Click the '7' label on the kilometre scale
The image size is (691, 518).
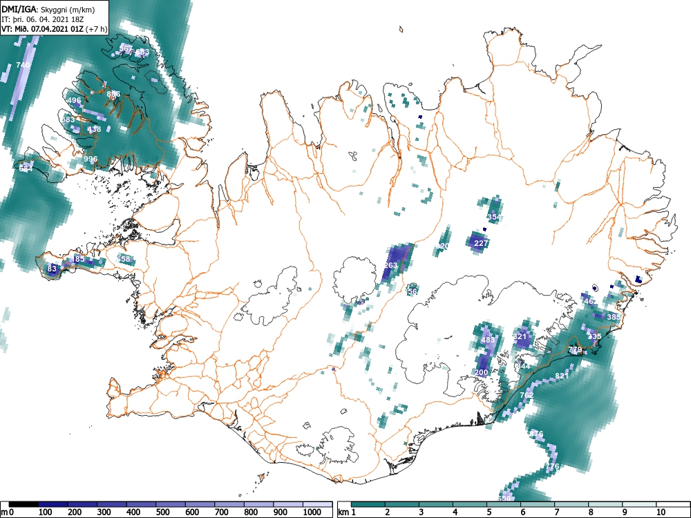pyautogui.click(x=556, y=512)
